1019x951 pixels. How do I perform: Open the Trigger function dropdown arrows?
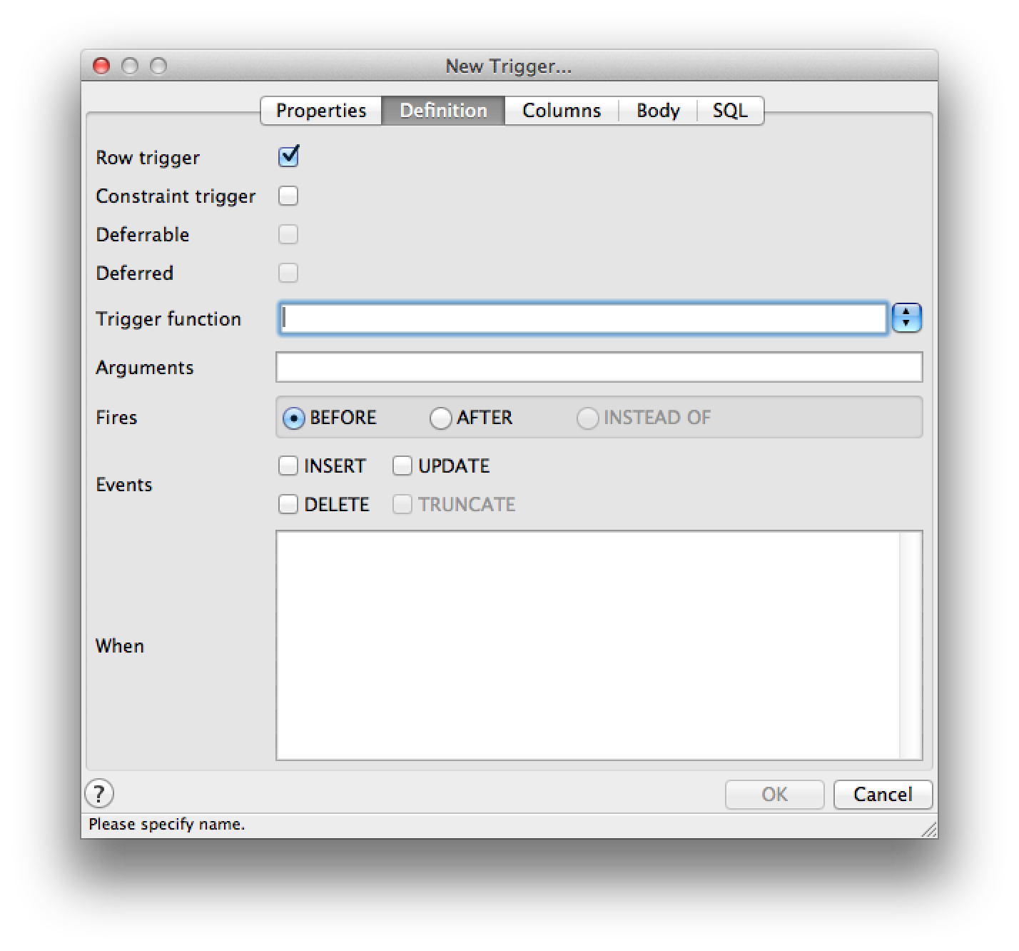pyautogui.click(x=906, y=318)
